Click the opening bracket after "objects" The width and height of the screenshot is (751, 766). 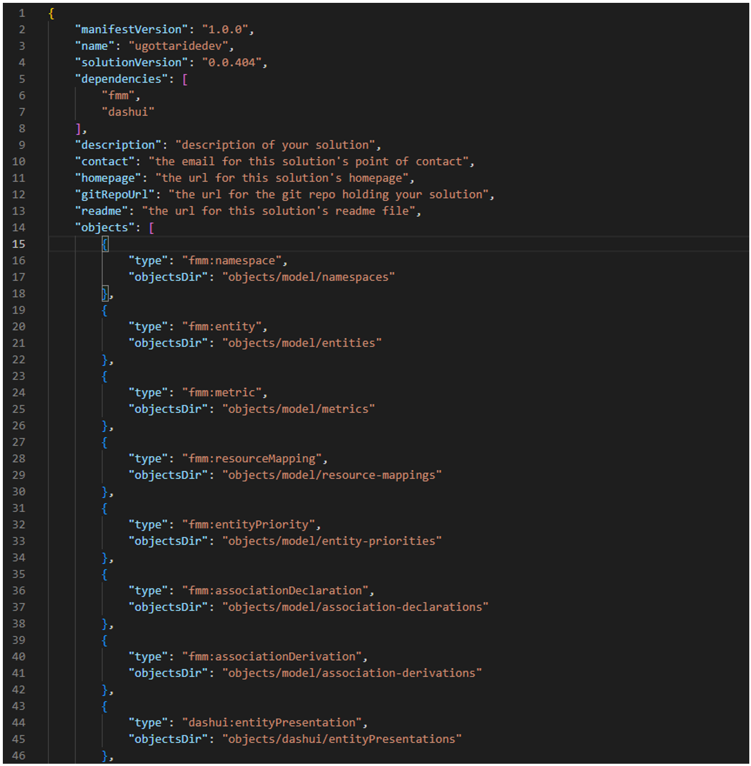tap(151, 228)
